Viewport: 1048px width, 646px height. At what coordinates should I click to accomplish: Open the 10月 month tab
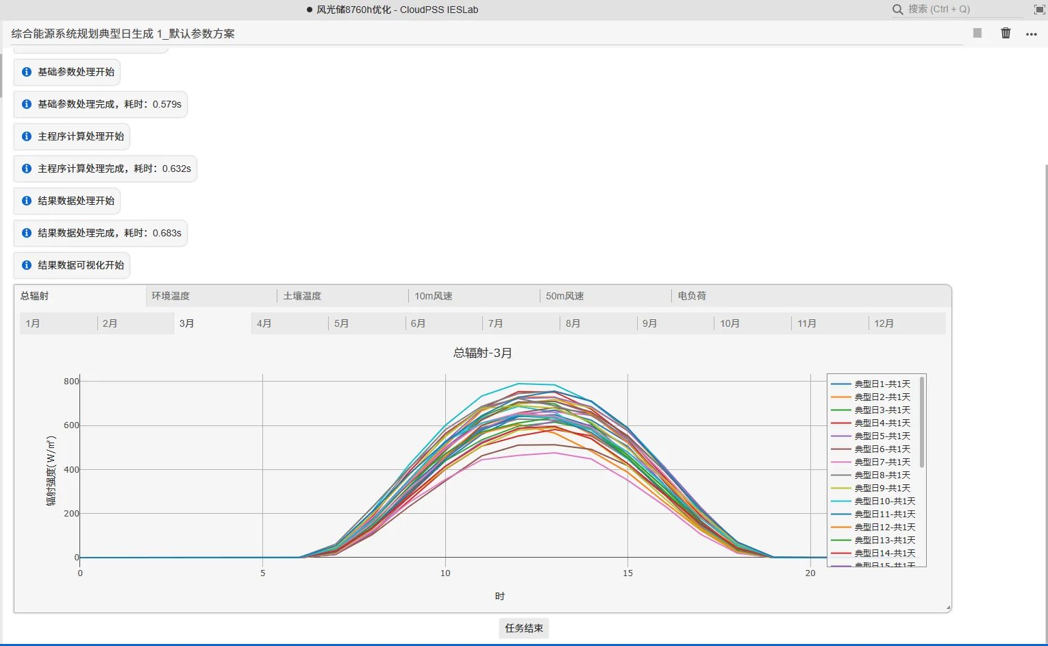click(x=753, y=323)
